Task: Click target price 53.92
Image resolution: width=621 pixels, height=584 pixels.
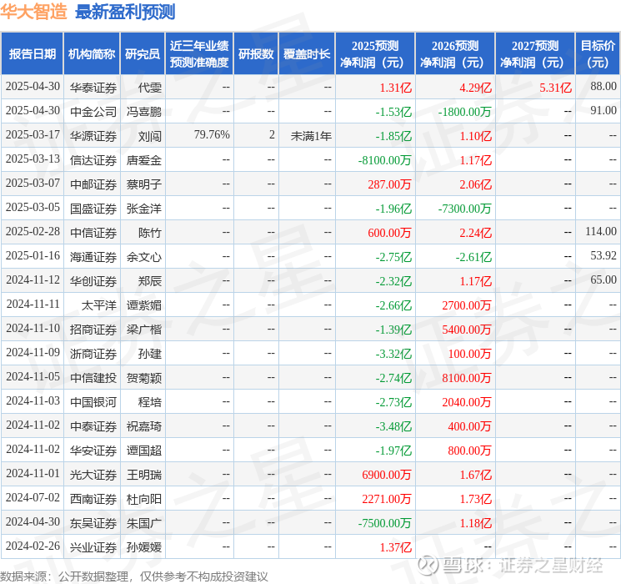Action: 603,255
